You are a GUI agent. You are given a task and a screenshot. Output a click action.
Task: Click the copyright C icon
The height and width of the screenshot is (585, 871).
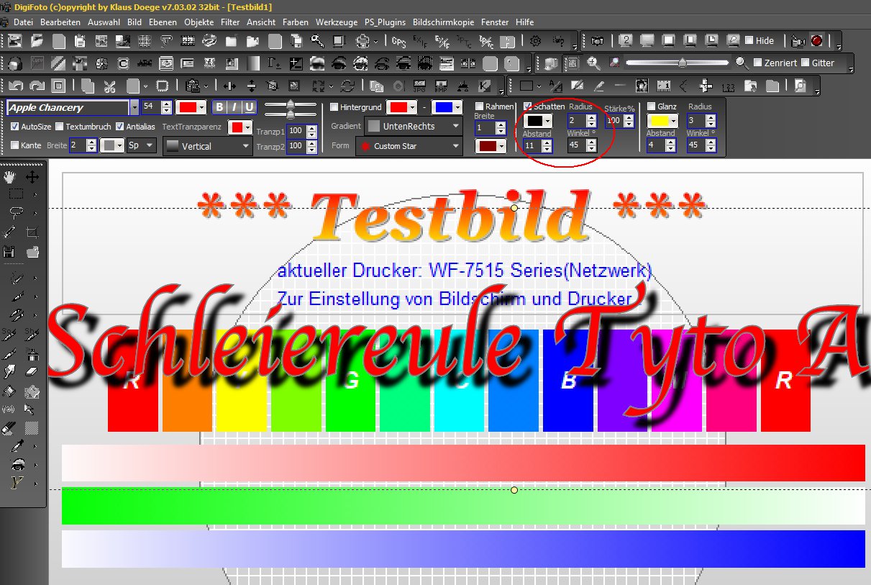tap(123, 63)
